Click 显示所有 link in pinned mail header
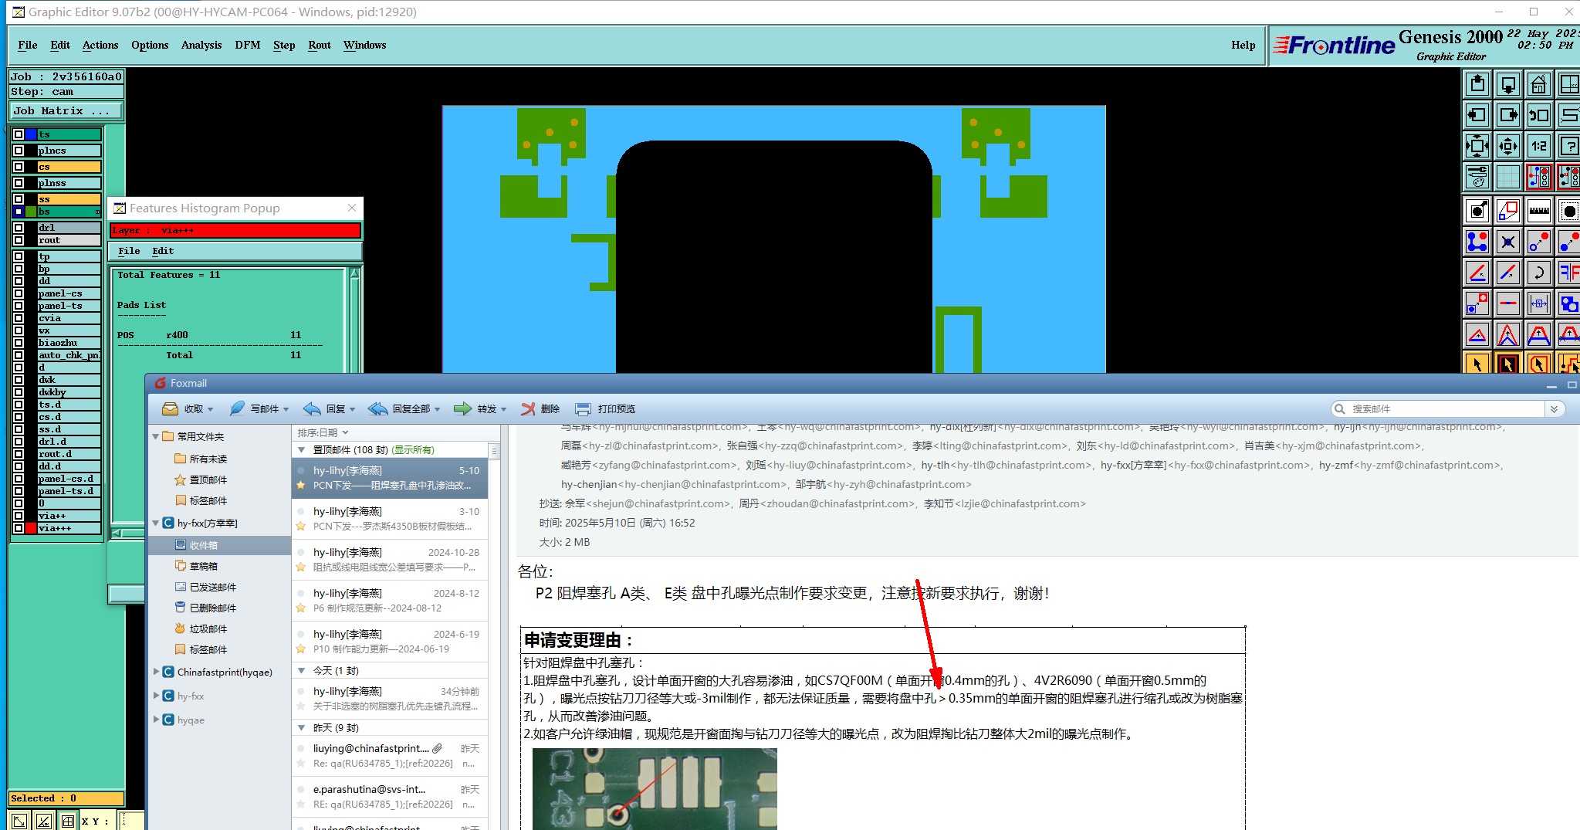This screenshot has height=830, width=1580. click(414, 449)
